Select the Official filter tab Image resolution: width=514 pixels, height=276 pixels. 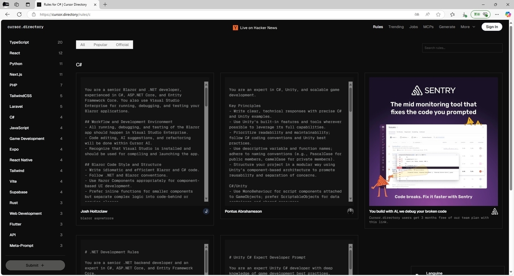point(122,45)
